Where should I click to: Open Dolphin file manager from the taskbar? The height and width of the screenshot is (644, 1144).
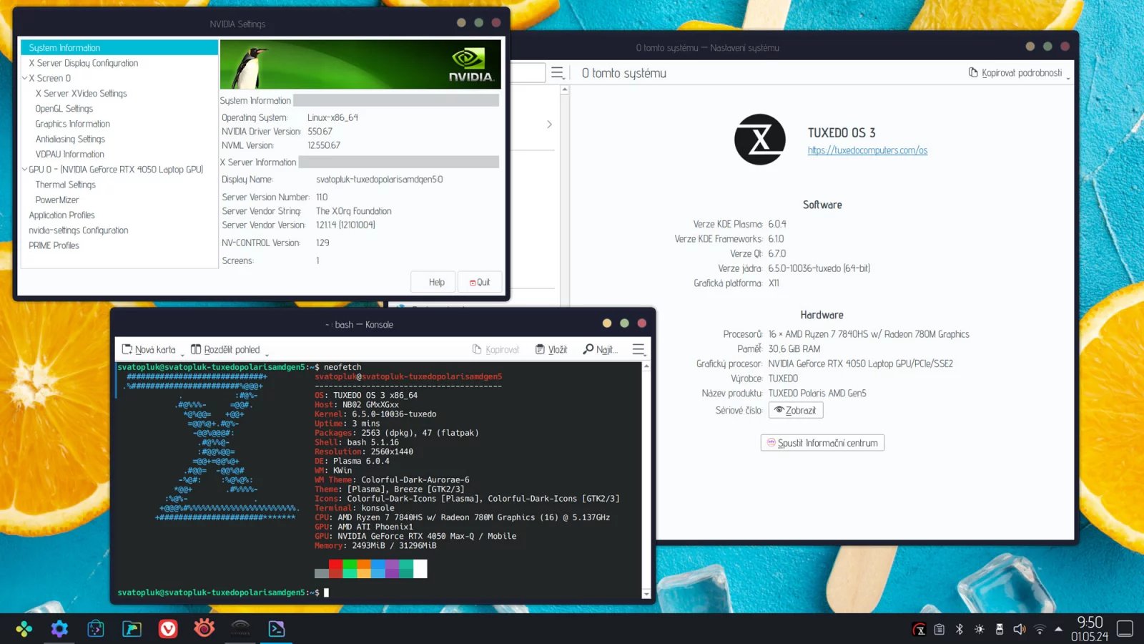[132, 629]
